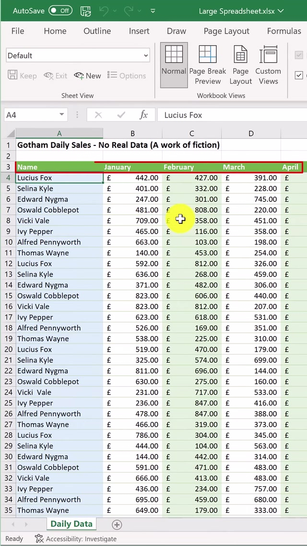Click the New sheet view button

[87, 76]
